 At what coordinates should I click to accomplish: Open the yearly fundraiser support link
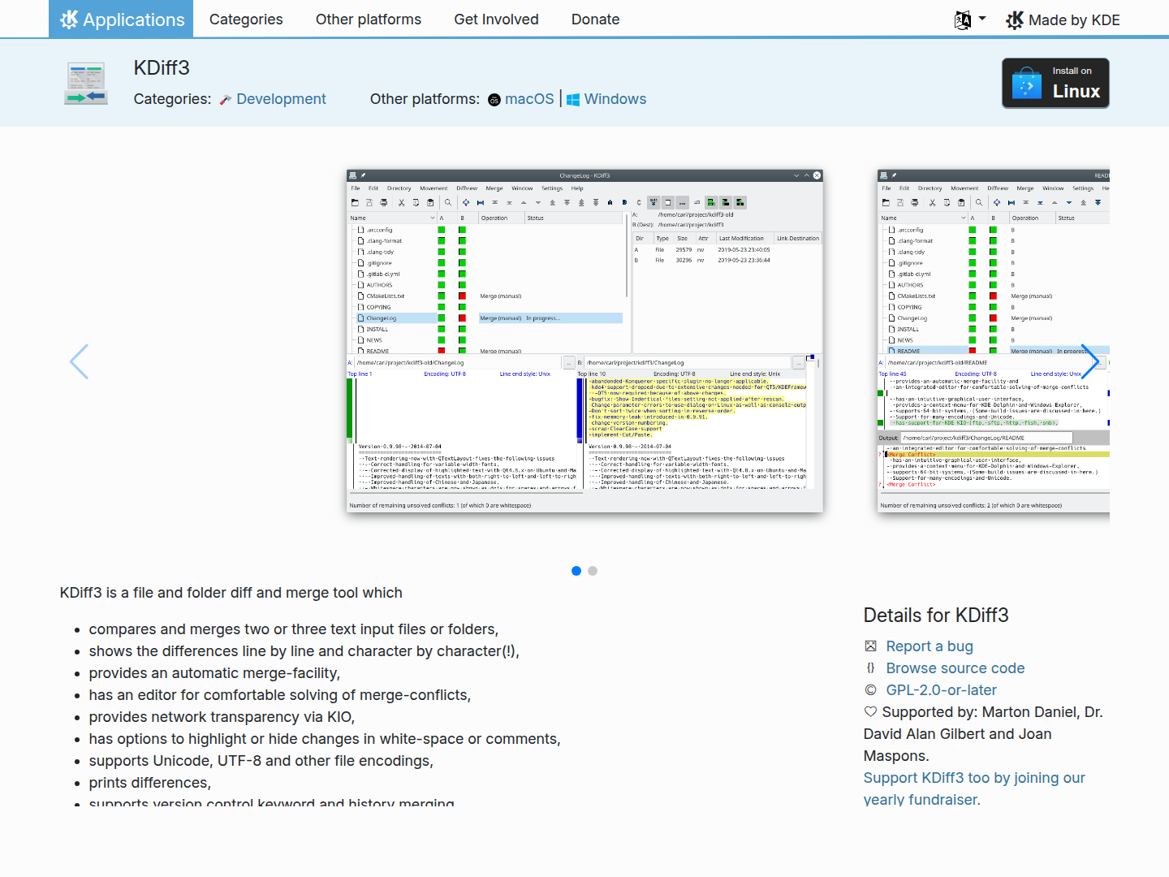click(974, 788)
